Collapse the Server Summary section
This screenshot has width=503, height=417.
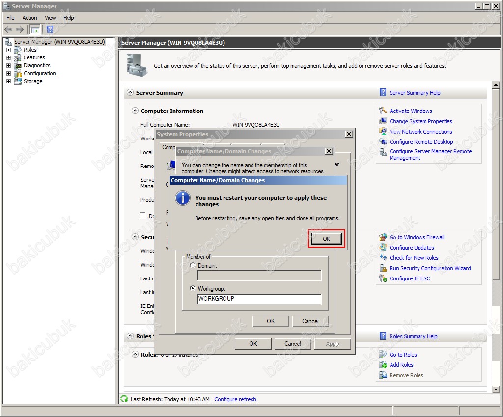[x=130, y=93]
